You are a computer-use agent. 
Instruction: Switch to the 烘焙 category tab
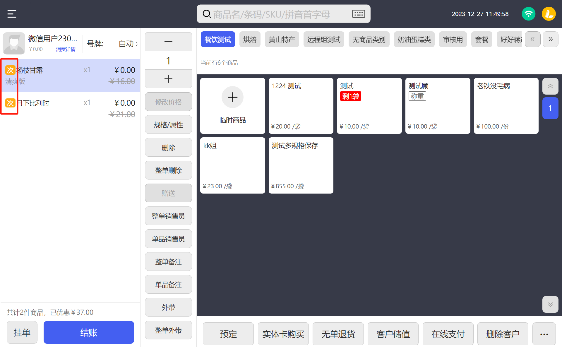[250, 40]
